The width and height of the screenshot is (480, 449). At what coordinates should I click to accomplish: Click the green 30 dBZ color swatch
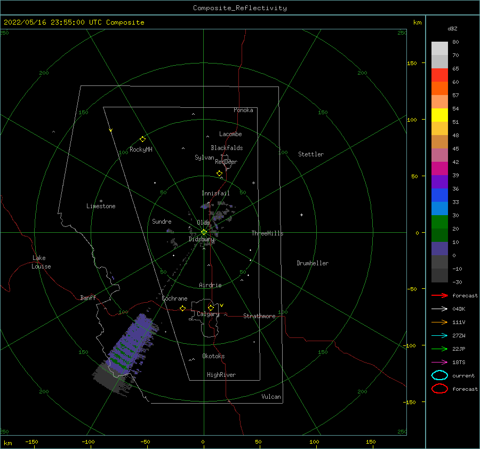[x=439, y=222]
